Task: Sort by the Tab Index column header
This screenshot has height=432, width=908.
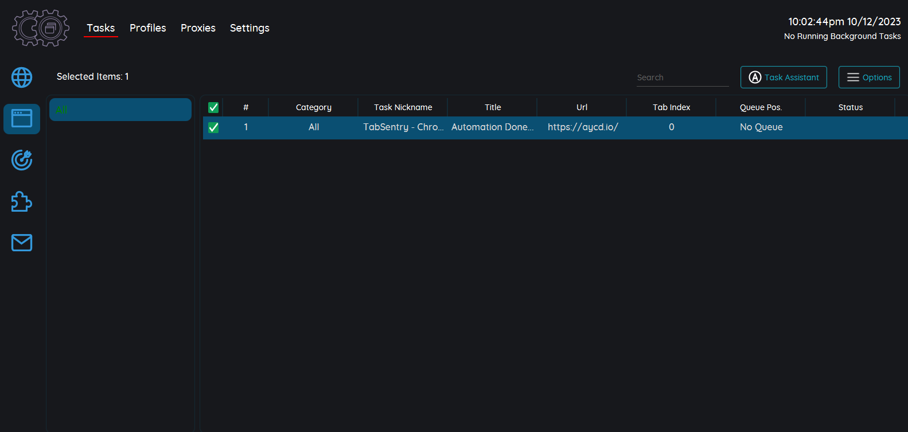Action: coord(672,107)
